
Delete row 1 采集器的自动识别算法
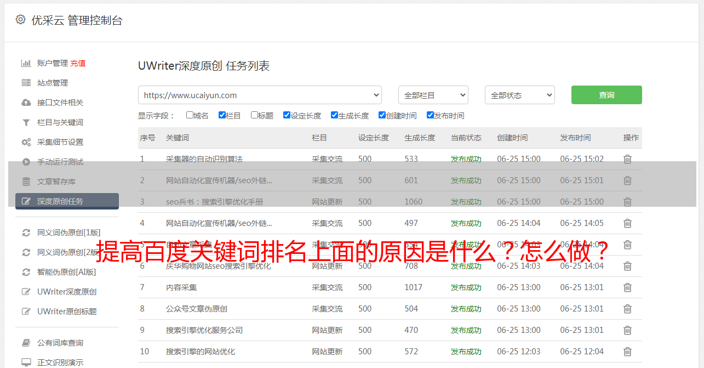point(627,159)
